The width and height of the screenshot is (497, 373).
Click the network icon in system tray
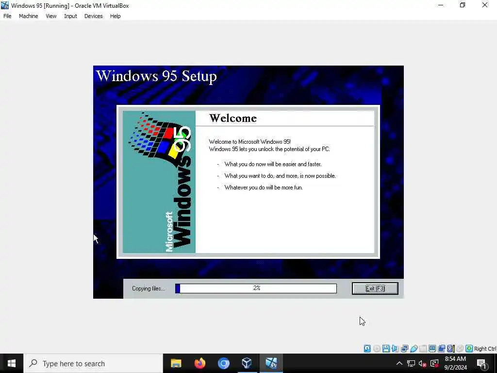coord(411,363)
